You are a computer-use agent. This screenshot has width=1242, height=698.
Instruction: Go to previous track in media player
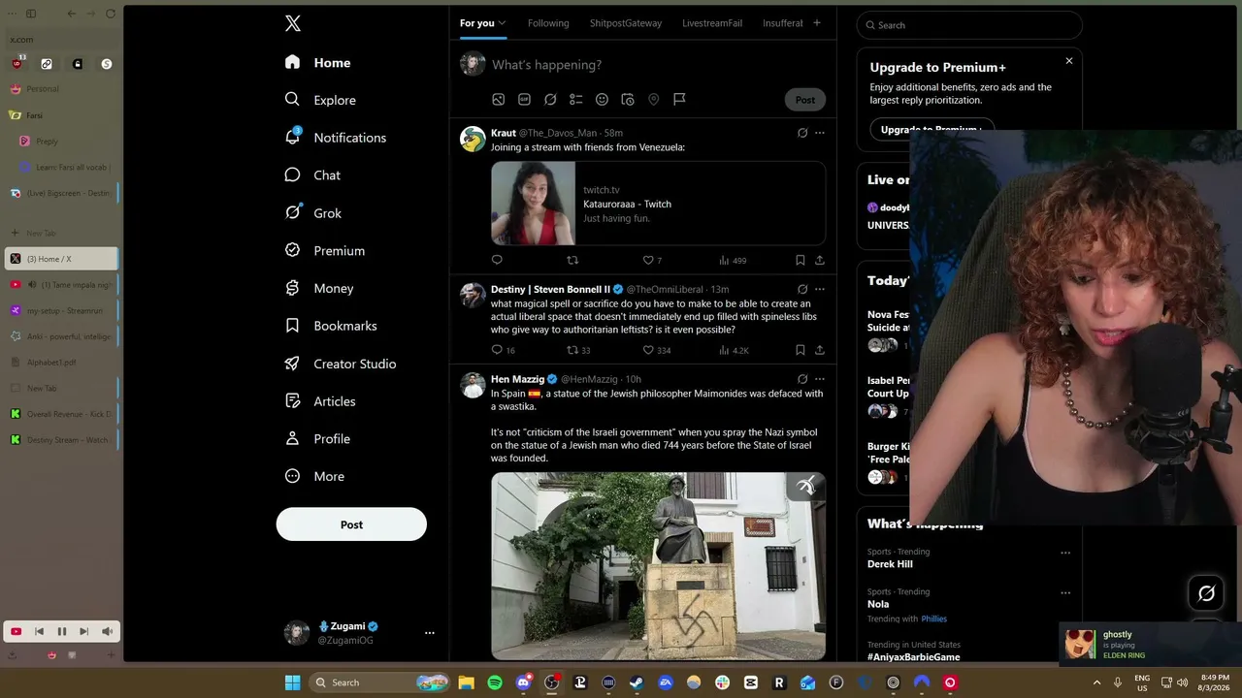(39, 631)
